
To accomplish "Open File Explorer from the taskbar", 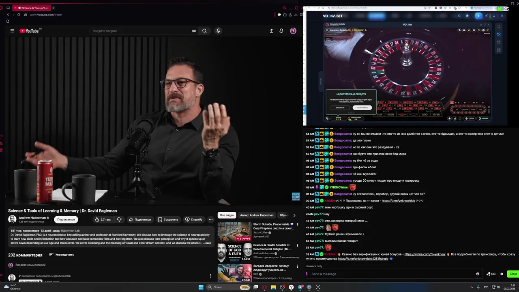I will 274,287.
